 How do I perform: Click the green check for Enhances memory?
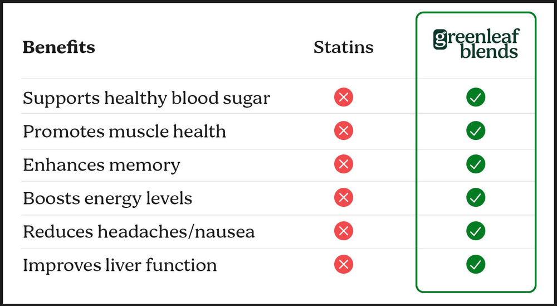(x=476, y=164)
